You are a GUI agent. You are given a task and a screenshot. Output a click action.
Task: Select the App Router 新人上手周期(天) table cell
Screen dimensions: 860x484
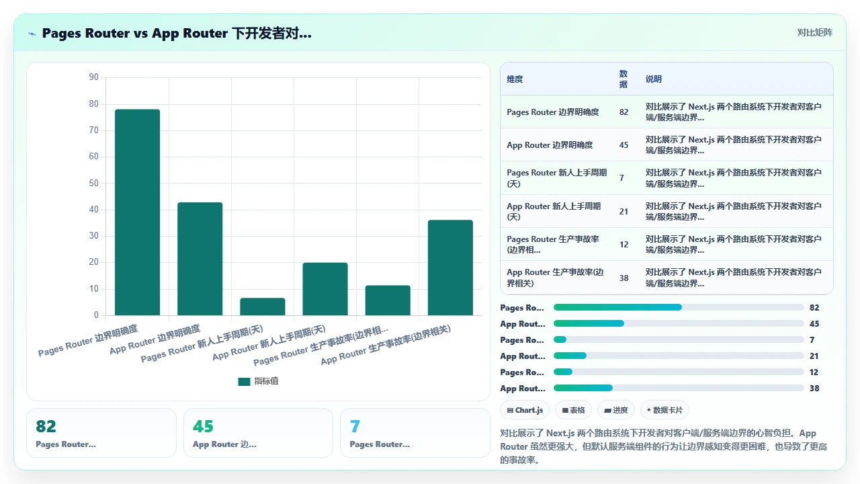click(557, 211)
